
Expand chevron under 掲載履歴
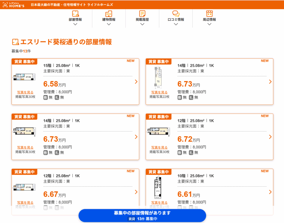coord(142,24)
